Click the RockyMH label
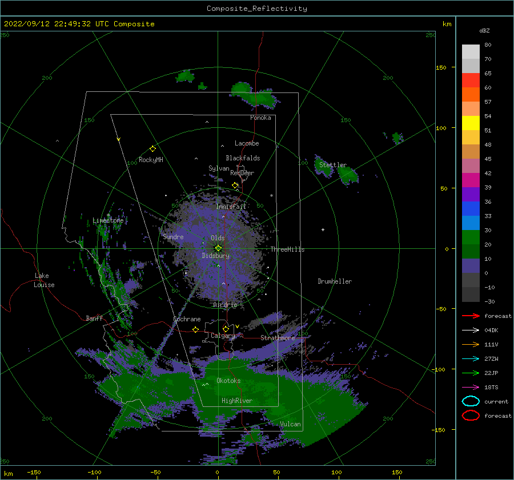Viewport: 514px width, 480px height. pos(151,160)
